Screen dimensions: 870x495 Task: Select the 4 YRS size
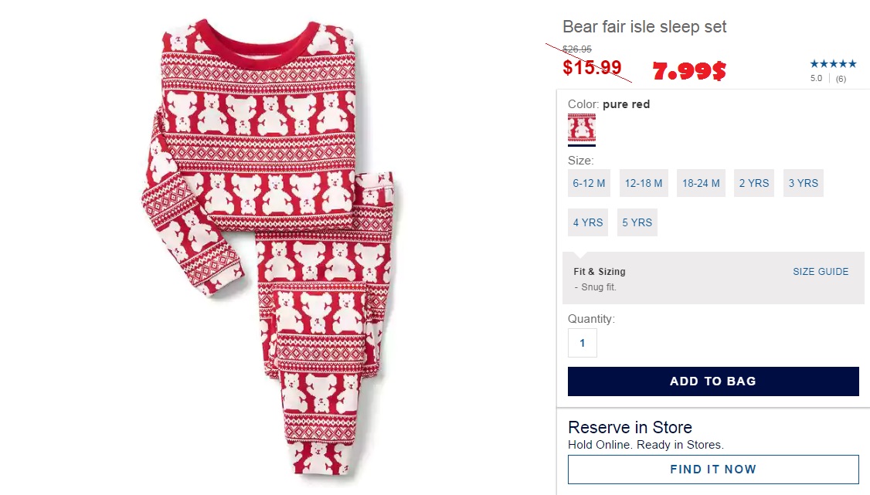[x=588, y=222]
